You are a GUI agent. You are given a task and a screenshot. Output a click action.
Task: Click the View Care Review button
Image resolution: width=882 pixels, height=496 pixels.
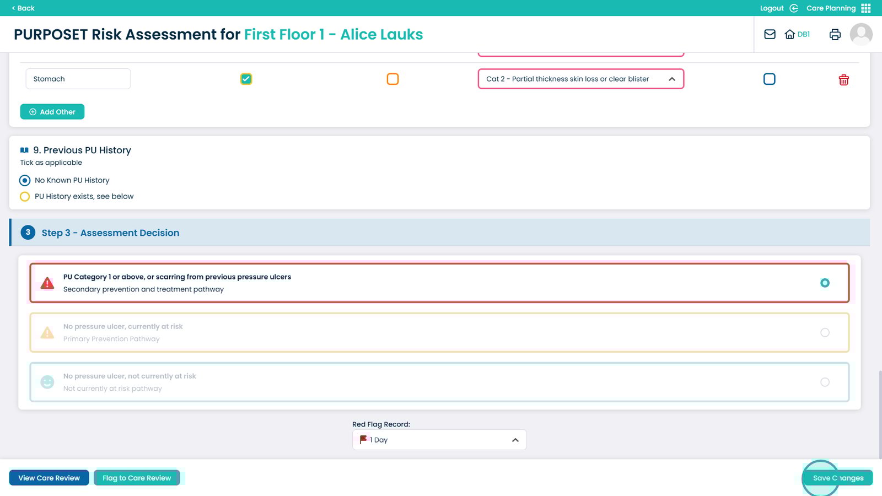tap(49, 478)
